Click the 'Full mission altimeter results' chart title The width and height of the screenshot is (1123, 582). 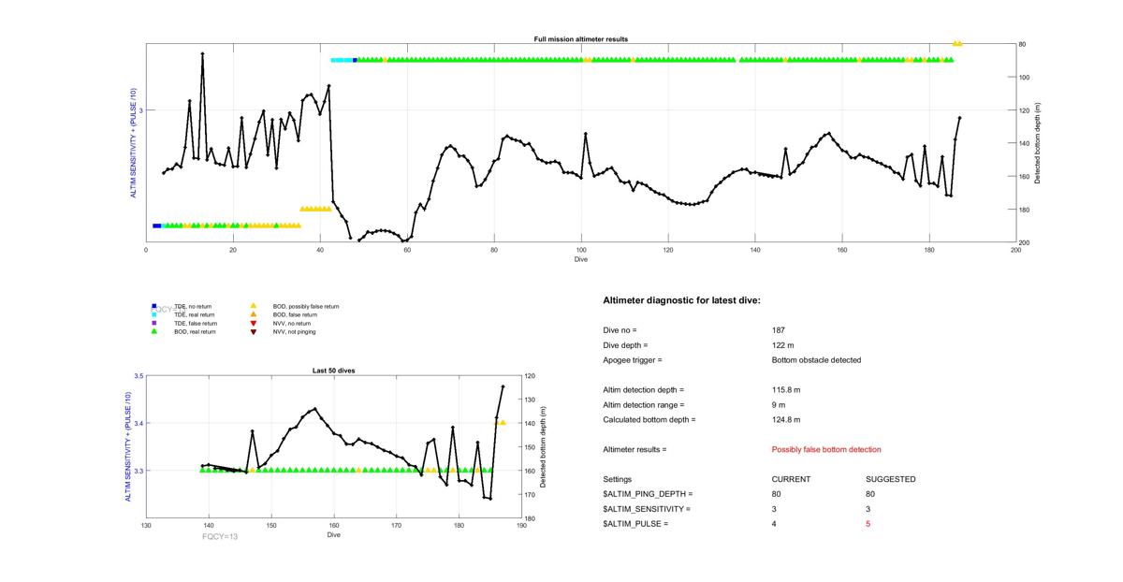point(580,39)
